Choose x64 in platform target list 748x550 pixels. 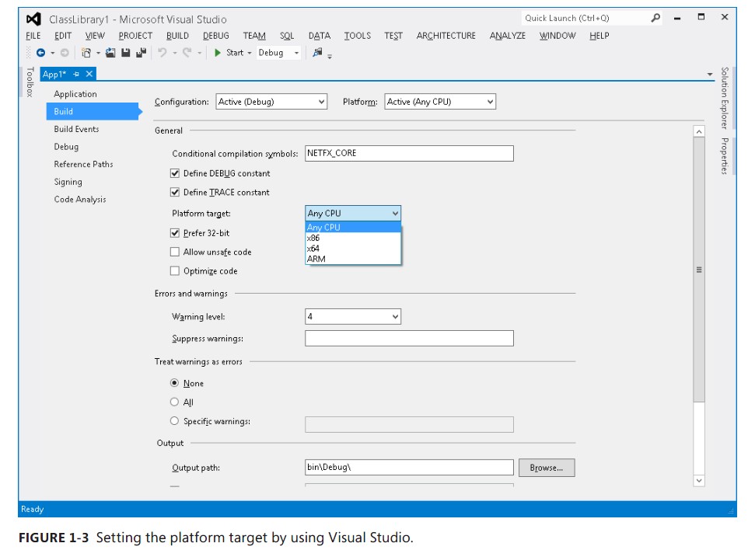pos(353,249)
